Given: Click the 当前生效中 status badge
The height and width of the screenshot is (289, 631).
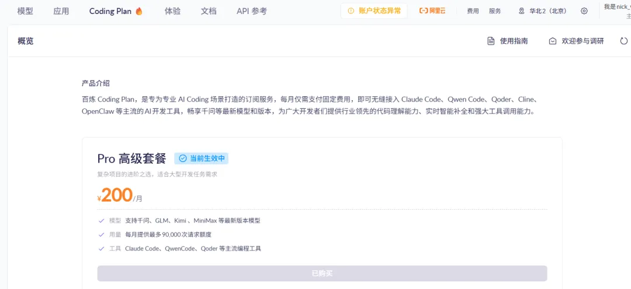Looking at the screenshot, I should pyautogui.click(x=201, y=158).
